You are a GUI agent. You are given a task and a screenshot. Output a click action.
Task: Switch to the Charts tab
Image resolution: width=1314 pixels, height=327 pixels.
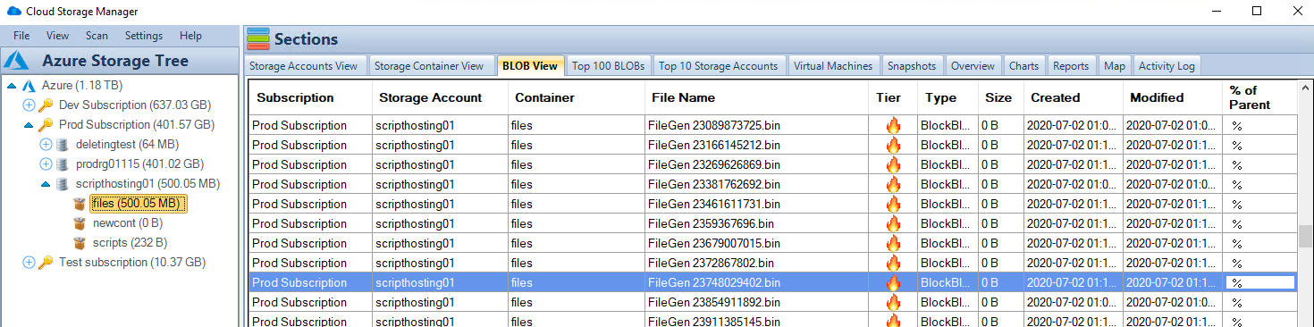point(1023,65)
